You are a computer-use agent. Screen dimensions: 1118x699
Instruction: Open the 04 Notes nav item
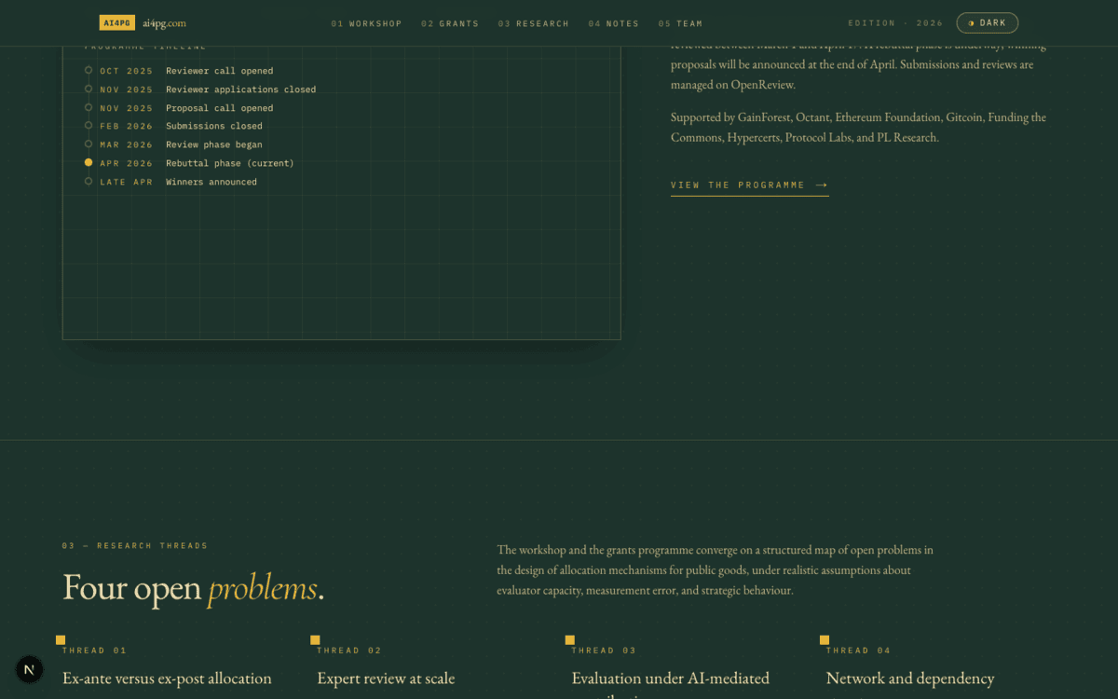614,23
